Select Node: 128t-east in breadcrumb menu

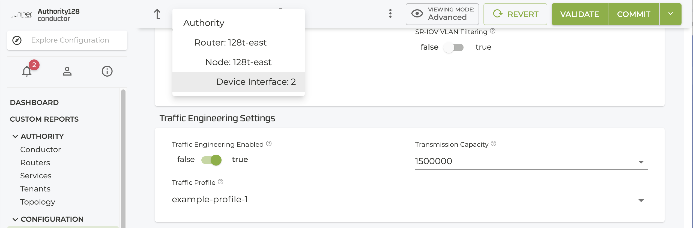click(x=238, y=62)
